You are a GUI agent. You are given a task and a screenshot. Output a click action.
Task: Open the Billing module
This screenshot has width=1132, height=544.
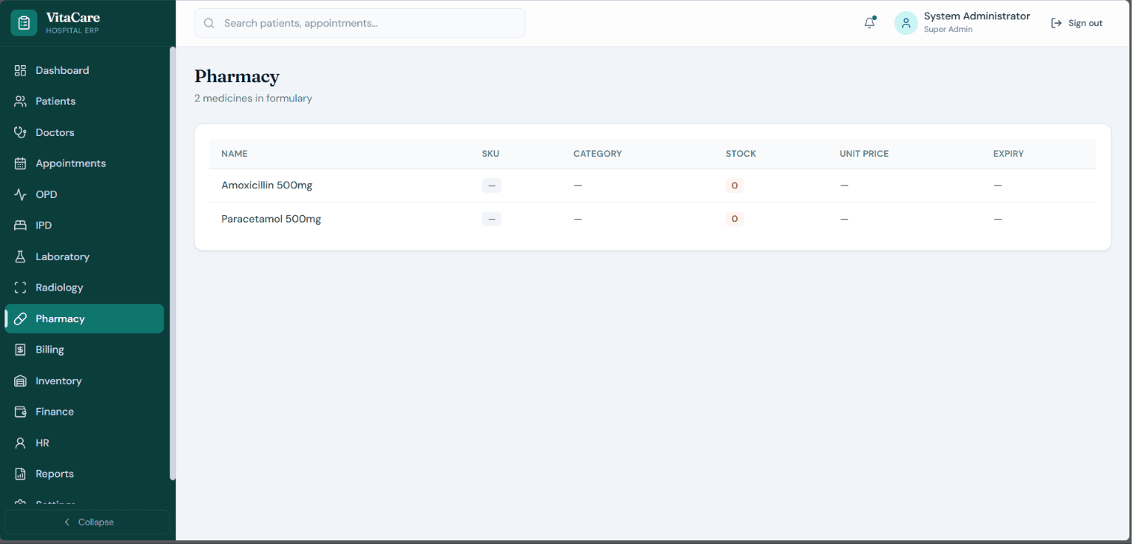[84, 350]
